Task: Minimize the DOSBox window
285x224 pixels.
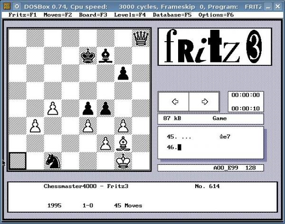Action: tap(268, 7)
